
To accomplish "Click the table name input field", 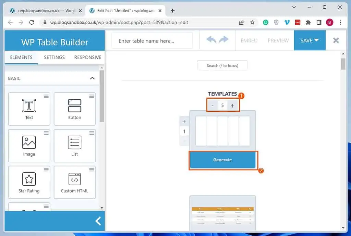I will click(152, 41).
